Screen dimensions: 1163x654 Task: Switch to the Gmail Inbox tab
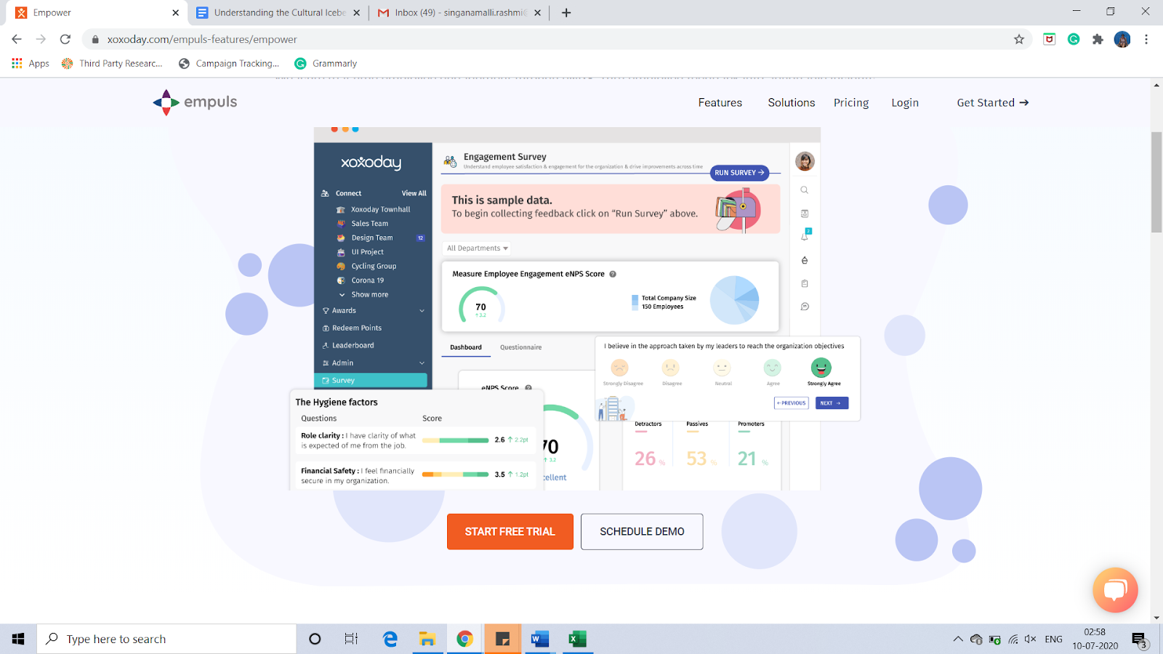click(x=459, y=12)
